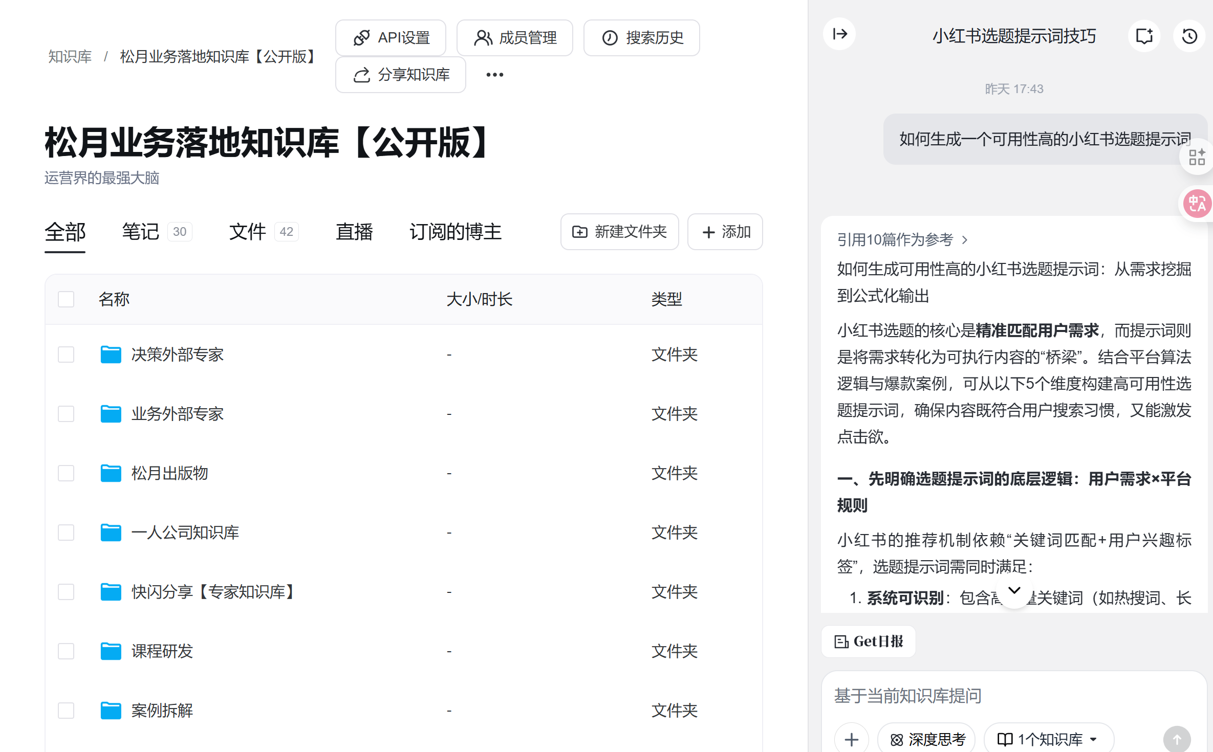Toggle the select-all checkbox beside 名称

tap(66, 299)
